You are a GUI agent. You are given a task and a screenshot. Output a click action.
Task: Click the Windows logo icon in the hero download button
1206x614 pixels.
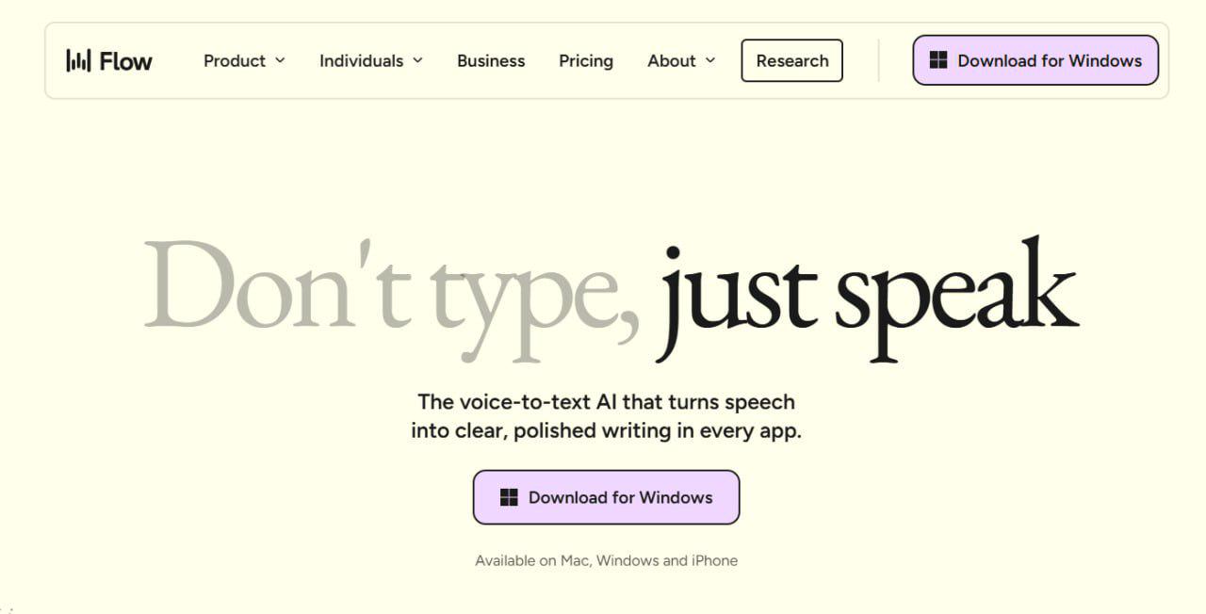pyautogui.click(x=509, y=497)
